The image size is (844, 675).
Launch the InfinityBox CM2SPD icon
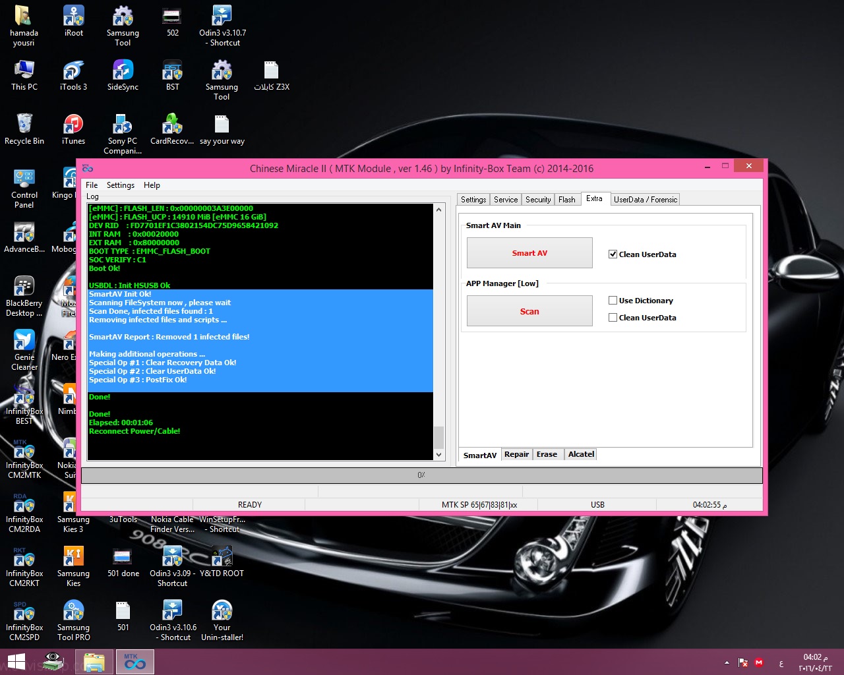tap(24, 620)
